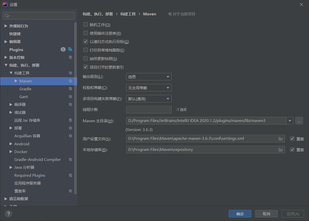Click the help question mark icon
The width and height of the screenshot is (309, 221).
(x=8, y=214)
